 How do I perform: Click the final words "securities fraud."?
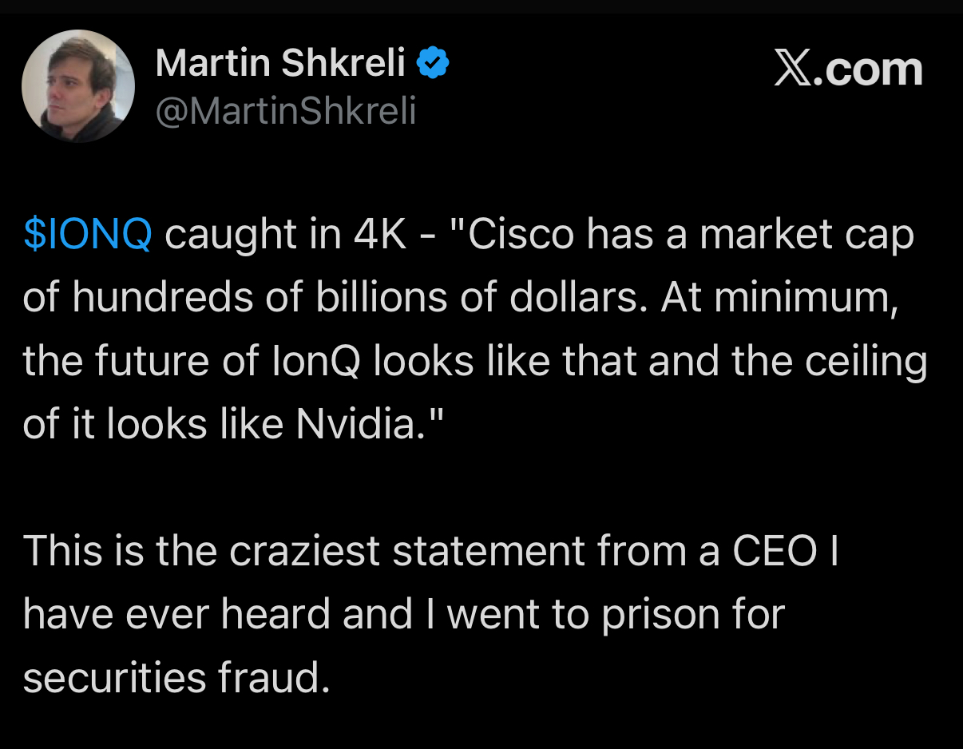pos(176,677)
